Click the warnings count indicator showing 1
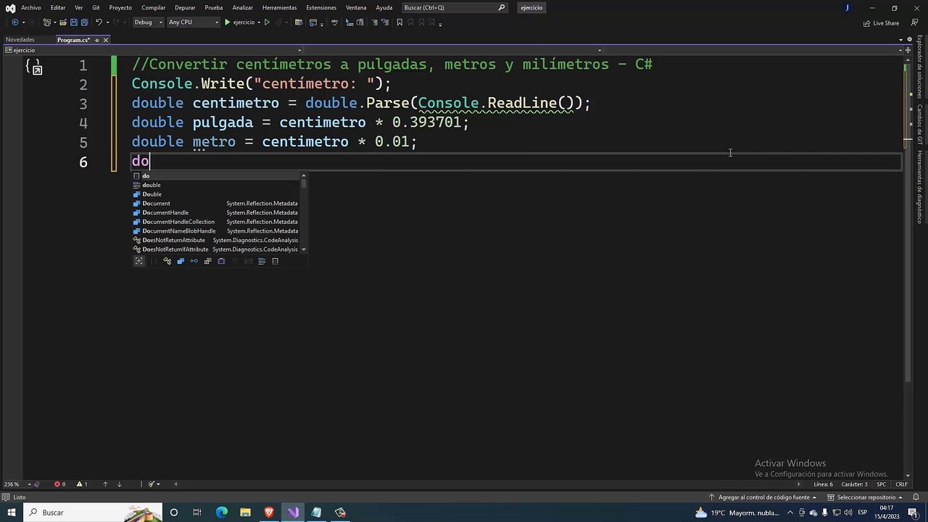 pos(82,484)
